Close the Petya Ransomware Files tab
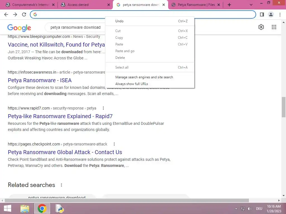 pyautogui.click(x=219, y=5)
